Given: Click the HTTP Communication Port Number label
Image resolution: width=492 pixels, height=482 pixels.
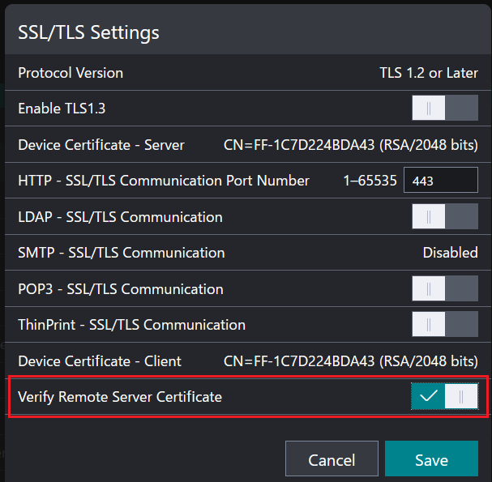Looking at the screenshot, I should click(164, 181).
